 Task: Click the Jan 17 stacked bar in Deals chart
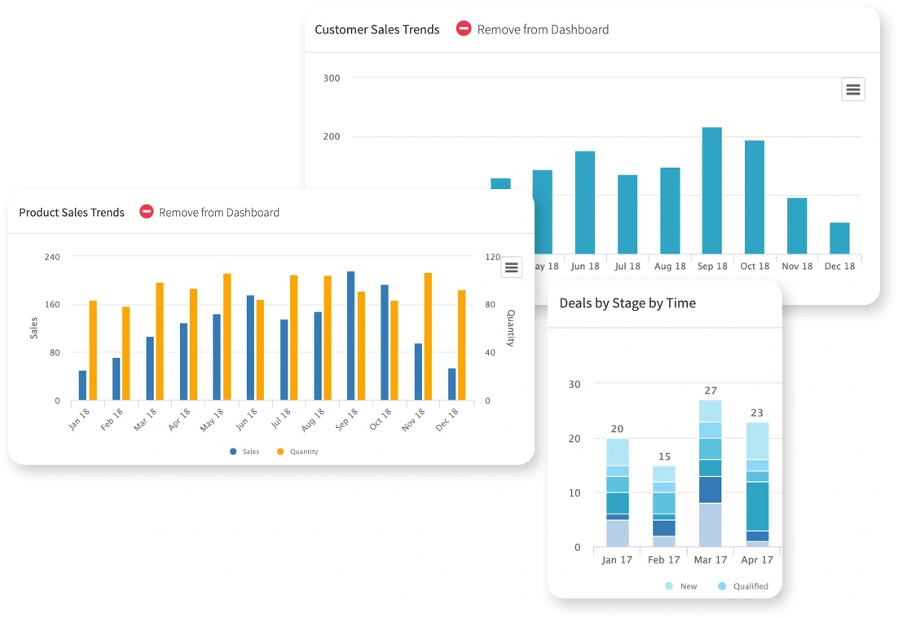pyautogui.click(x=618, y=492)
